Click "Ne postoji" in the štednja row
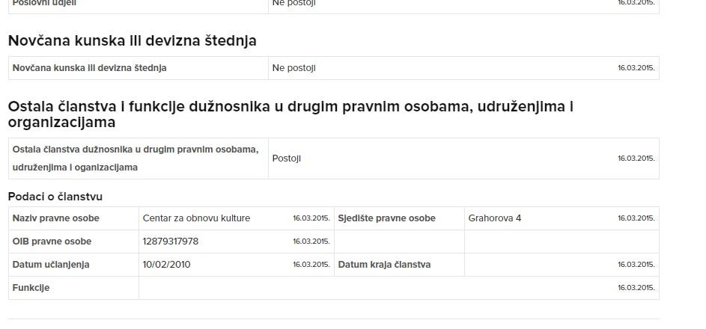Viewport: 706px width, 329px height. 294,68
